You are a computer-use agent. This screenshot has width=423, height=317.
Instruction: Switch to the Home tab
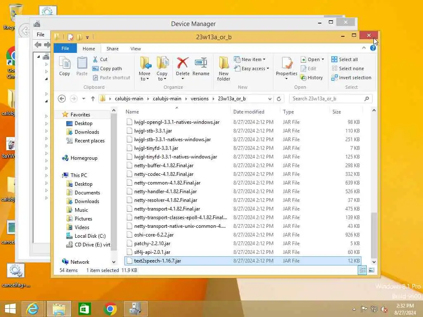[89, 49]
